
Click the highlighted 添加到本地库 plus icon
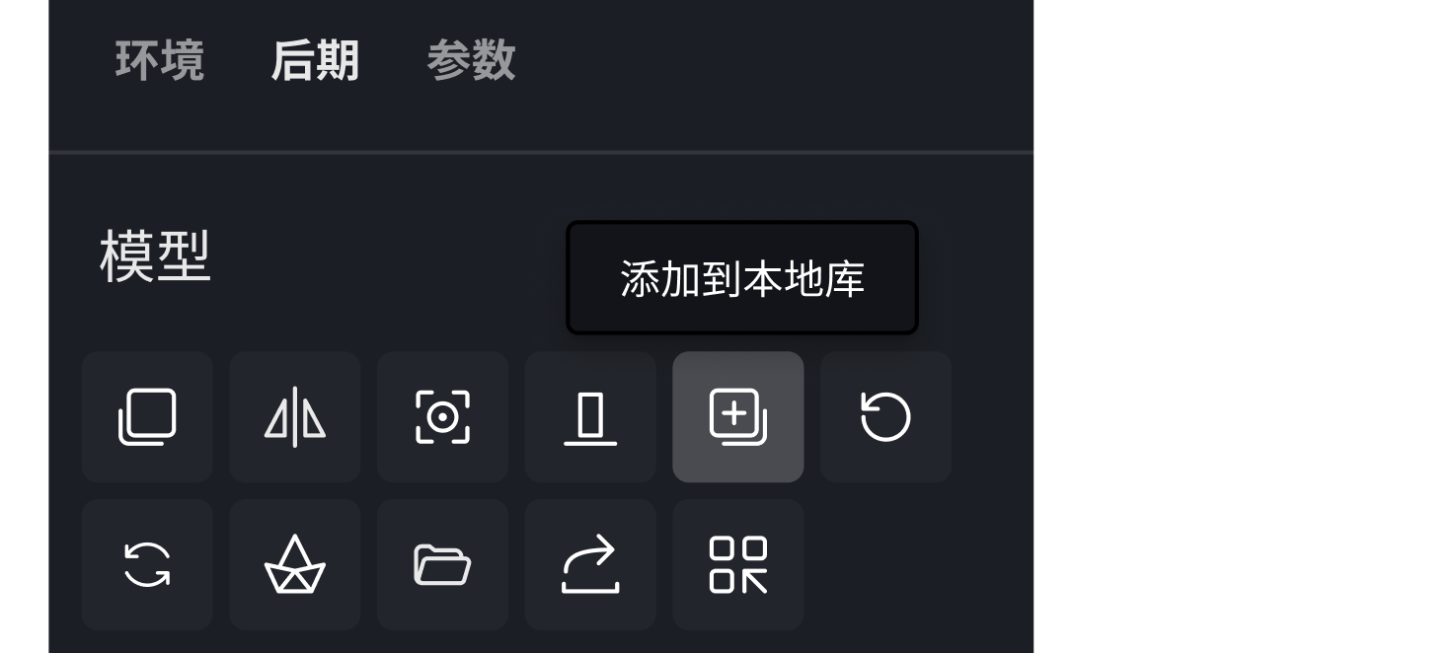(738, 416)
